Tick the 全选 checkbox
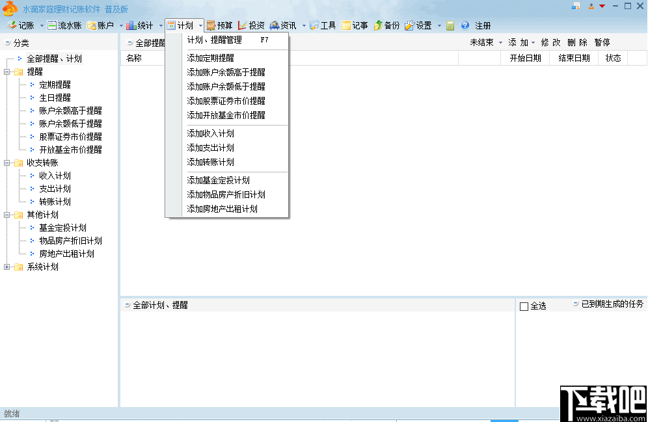 [524, 306]
